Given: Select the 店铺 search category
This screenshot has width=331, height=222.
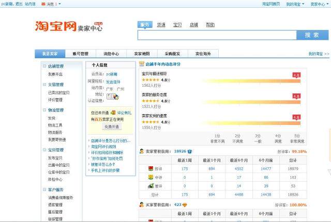Looking at the screenshot, I should [x=194, y=25].
